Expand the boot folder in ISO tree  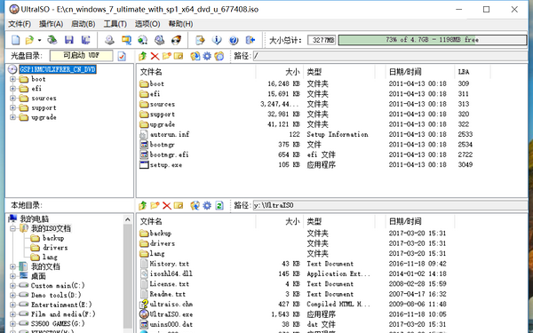point(12,79)
